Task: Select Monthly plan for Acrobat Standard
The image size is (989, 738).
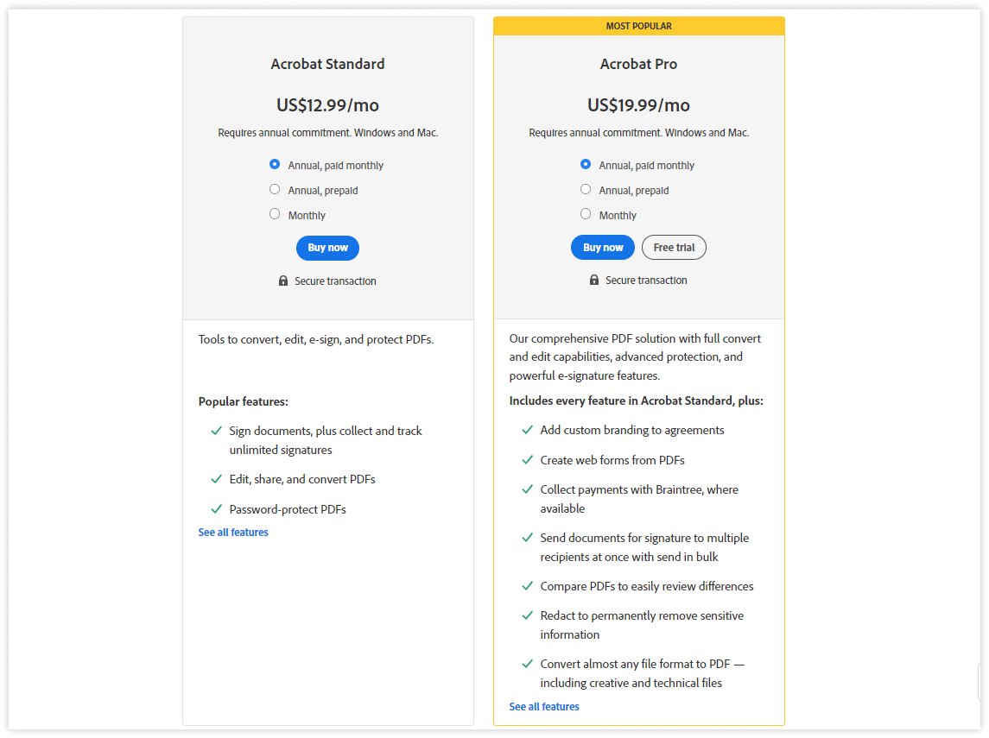Action: point(275,213)
